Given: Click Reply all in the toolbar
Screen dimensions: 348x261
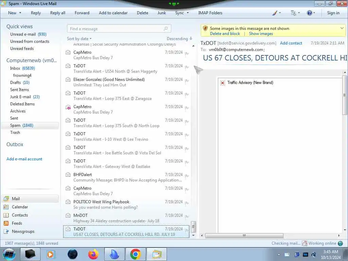Looking at the screenshot, I should [x=58, y=13].
